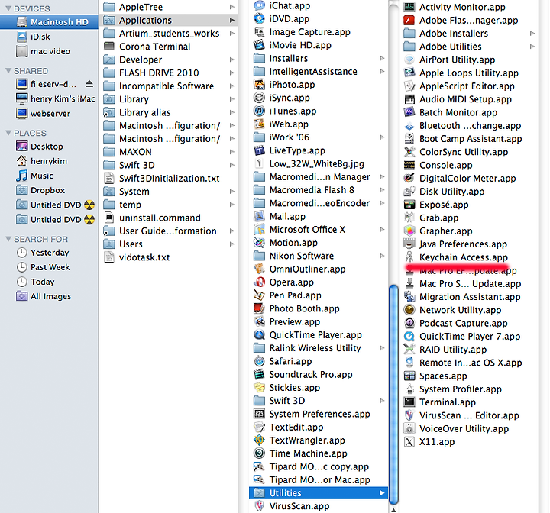
Task: Collapse the SEARCH FOR sidebar section
Action: [8, 239]
